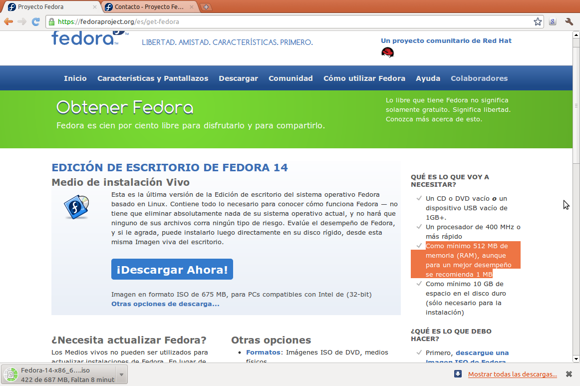Open the Colaboradores menu item

(x=479, y=78)
